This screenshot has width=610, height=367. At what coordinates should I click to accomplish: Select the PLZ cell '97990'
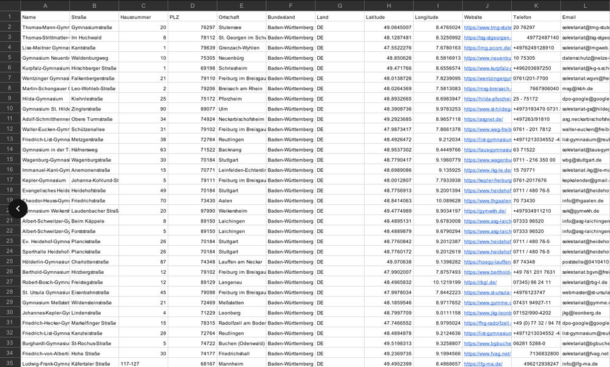click(x=193, y=211)
